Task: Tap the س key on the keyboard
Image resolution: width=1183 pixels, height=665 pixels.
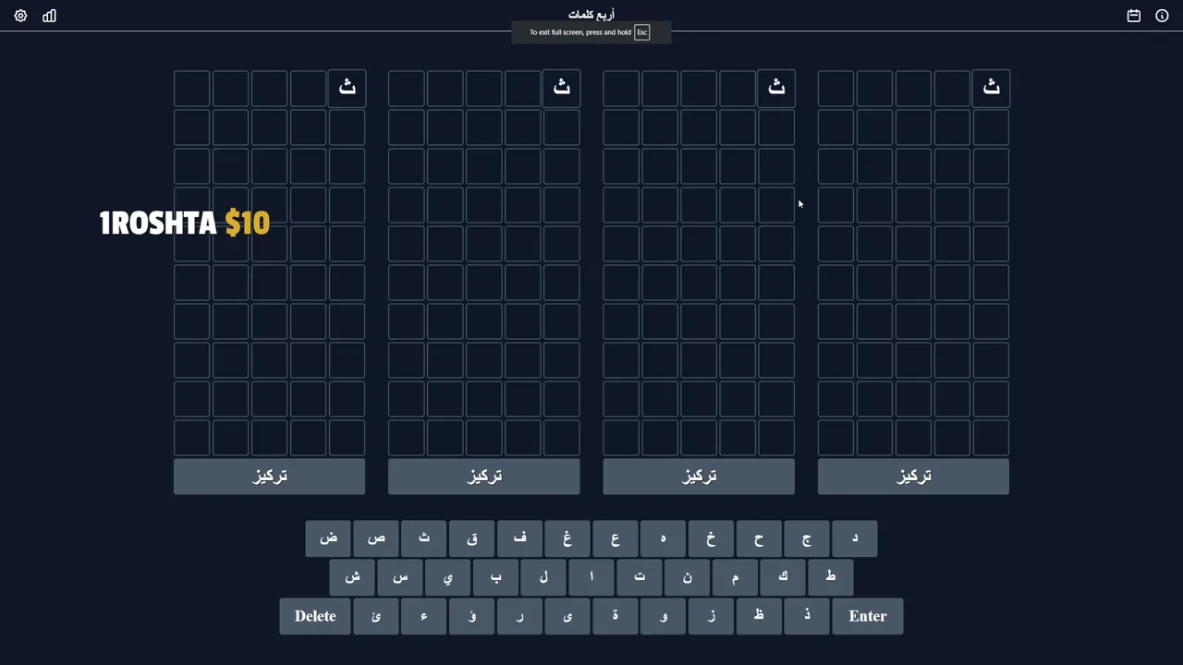Action: tap(400, 577)
